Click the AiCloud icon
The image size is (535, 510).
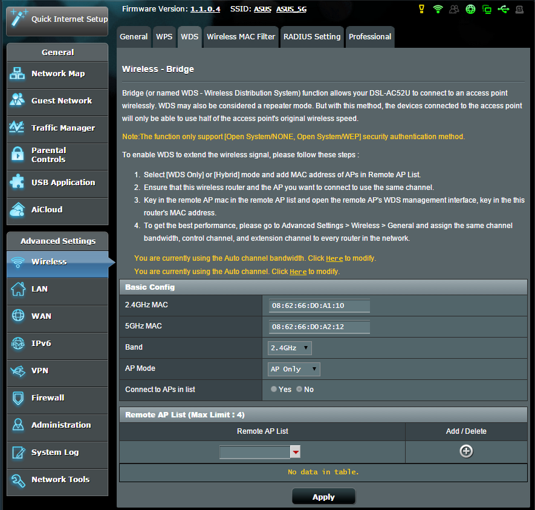coord(17,209)
